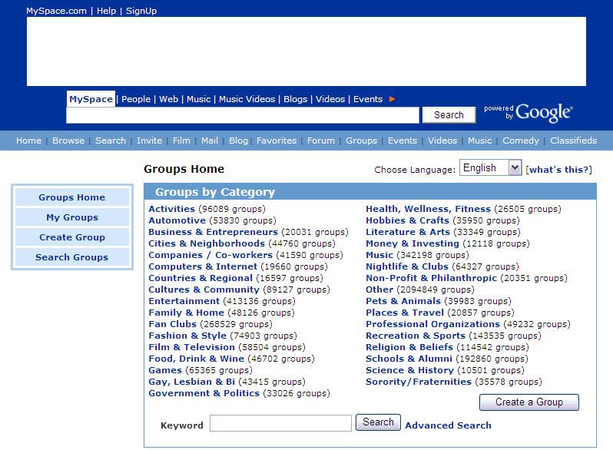Click the top Search button beside Google logo
This screenshot has width=613, height=450.
tap(449, 115)
